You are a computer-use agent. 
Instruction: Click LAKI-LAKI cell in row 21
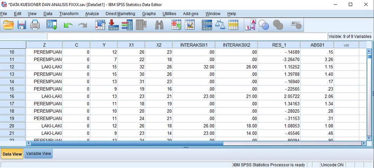tap(44, 133)
